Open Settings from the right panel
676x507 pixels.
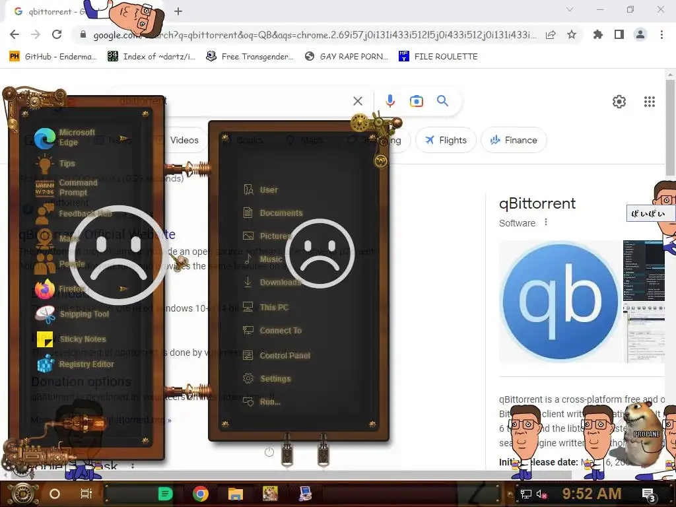tap(267, 378)
